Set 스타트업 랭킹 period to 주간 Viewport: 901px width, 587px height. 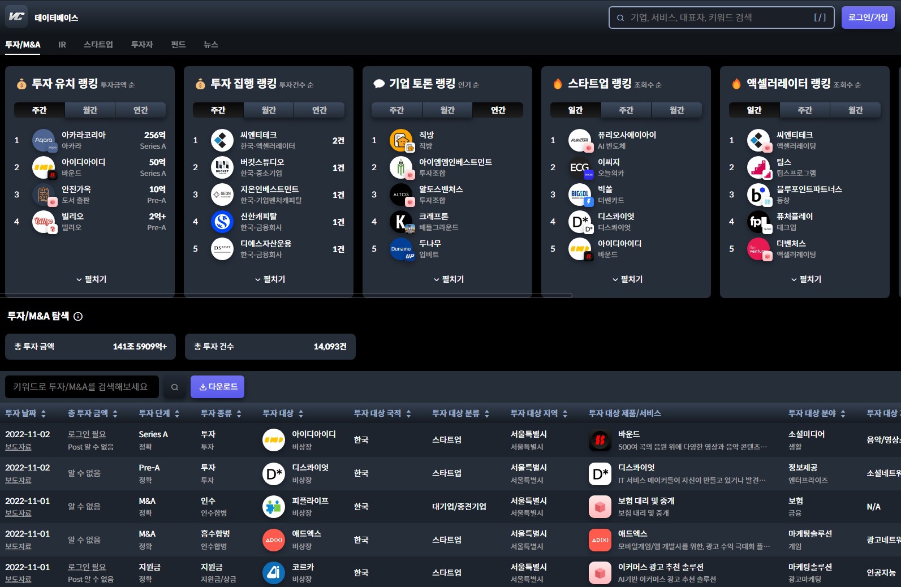(x=626, y=110)
